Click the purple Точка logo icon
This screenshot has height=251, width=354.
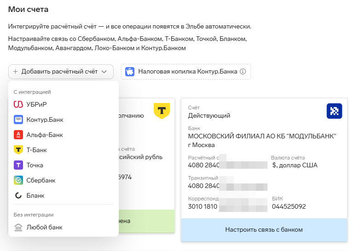(18, 165)
